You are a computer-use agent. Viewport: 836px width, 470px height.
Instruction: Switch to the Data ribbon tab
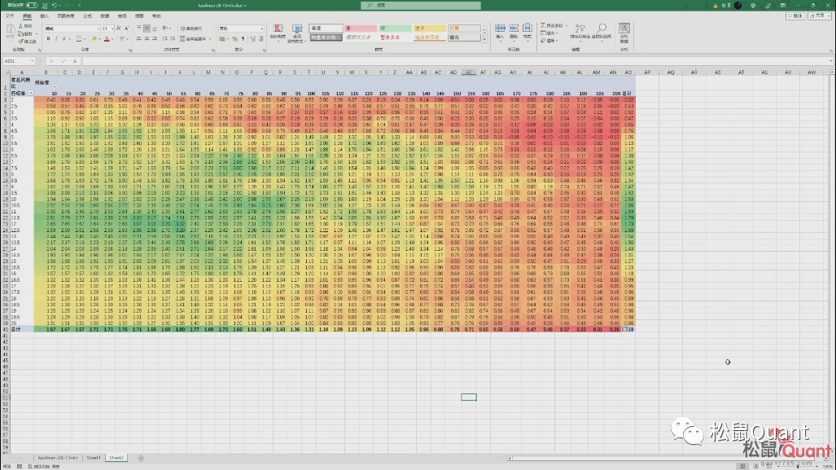tap(104, 16)
